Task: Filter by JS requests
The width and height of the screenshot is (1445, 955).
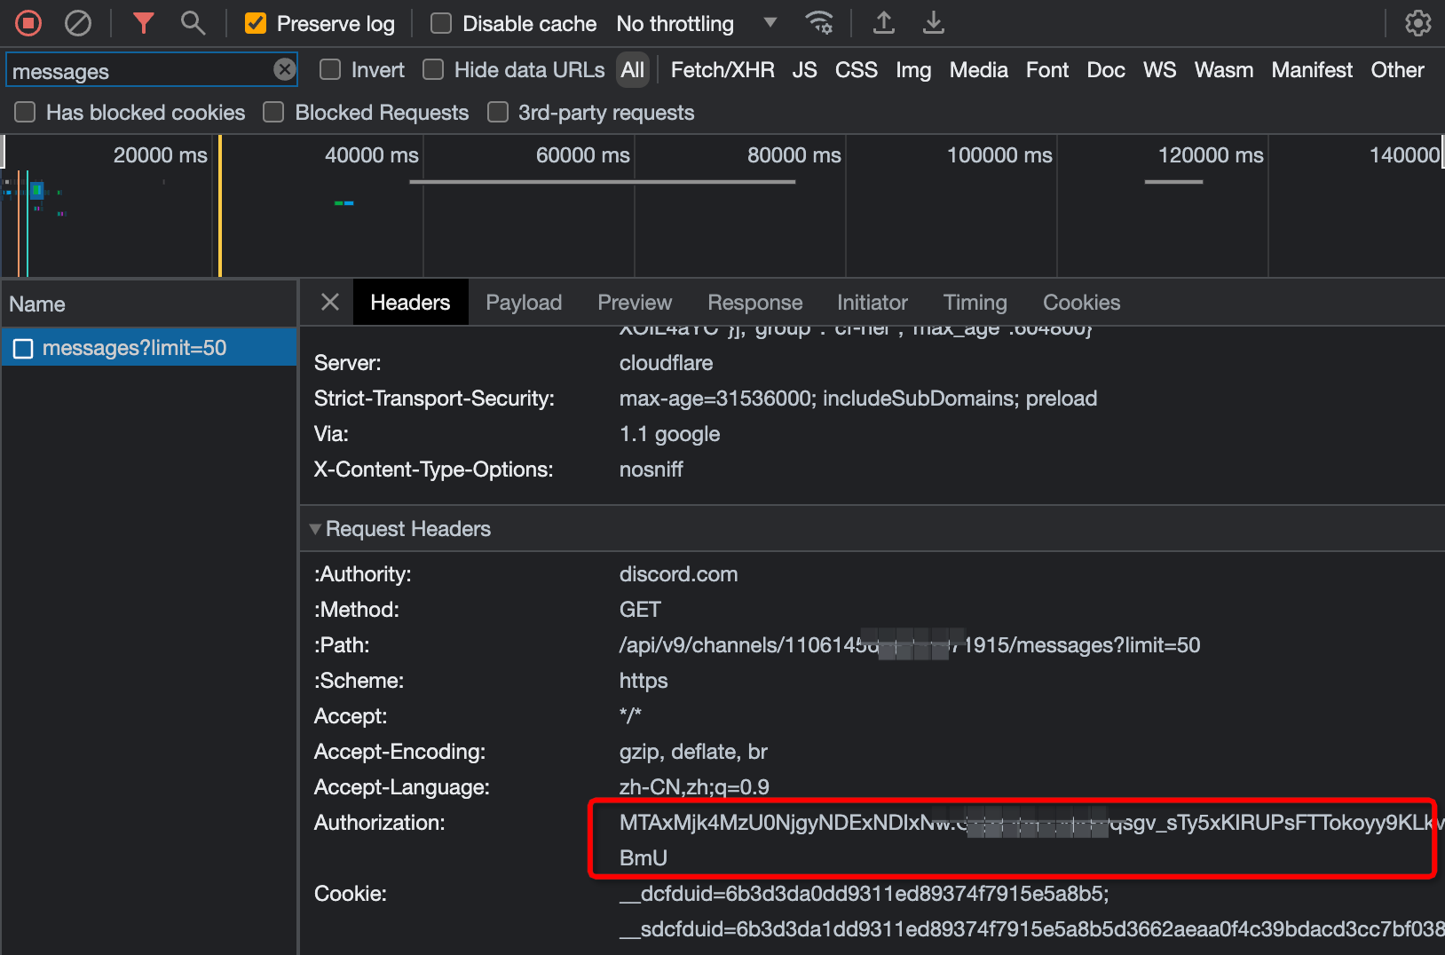Action: click(x=805, y=70)
